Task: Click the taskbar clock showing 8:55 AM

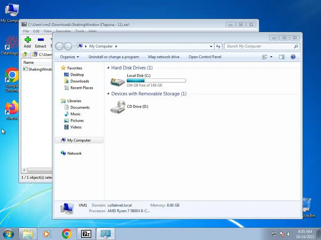Action: [305, 234]
